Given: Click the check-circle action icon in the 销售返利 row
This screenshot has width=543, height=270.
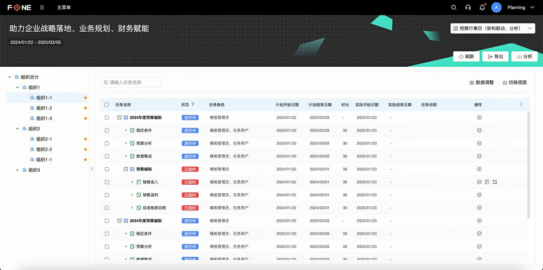Looking at the screenshot, I should click(x=479, y=195).
